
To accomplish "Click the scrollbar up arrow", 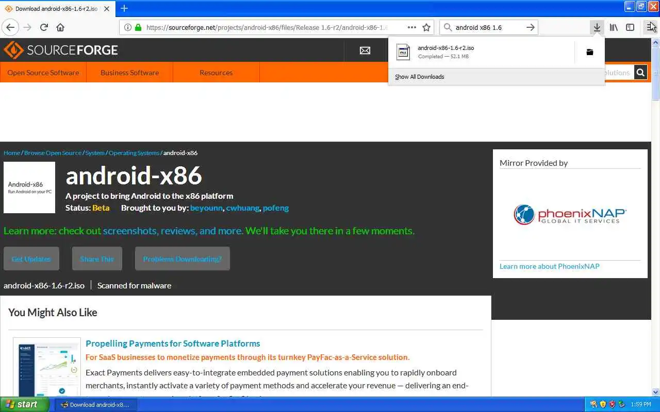I will [655, 42].
